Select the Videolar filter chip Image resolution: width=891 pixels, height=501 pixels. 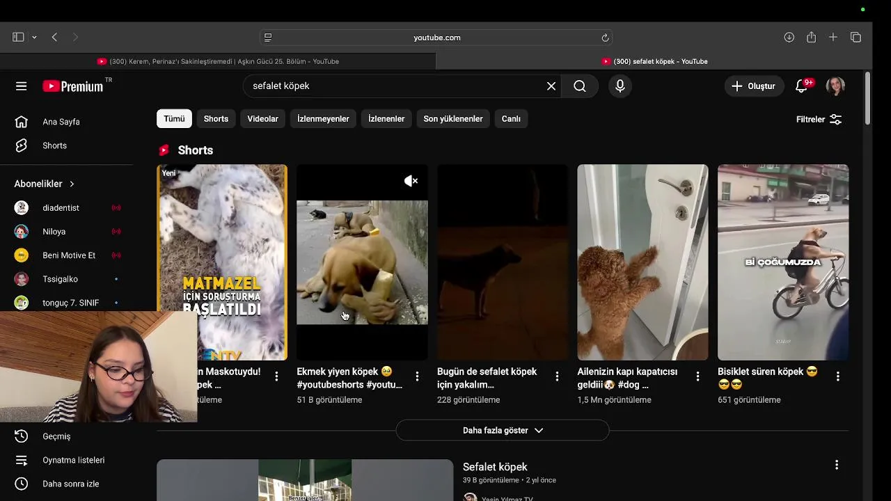point(262,118)
